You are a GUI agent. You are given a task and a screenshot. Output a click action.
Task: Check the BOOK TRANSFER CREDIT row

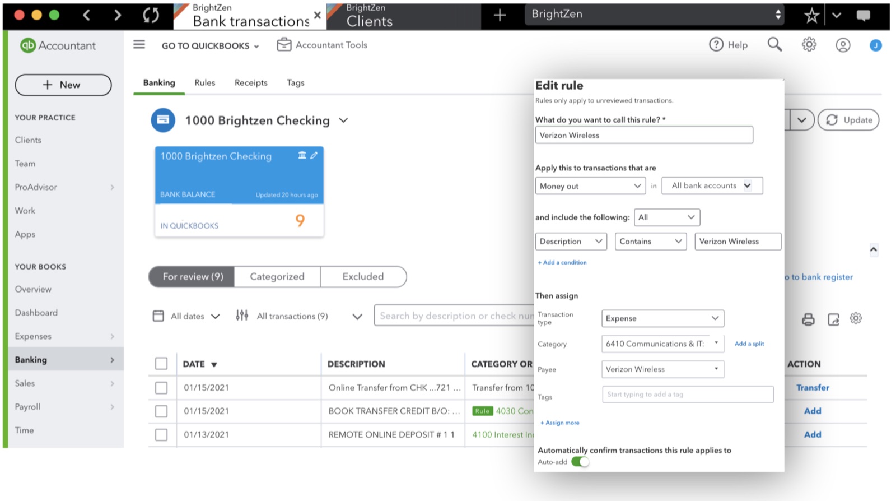click(x=161, y=411)
